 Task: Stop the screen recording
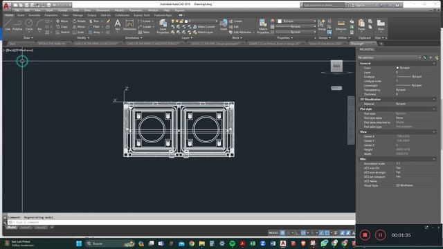365,235
